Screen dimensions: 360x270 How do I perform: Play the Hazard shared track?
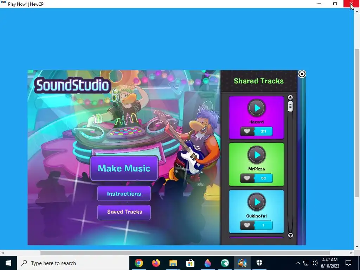256,108
